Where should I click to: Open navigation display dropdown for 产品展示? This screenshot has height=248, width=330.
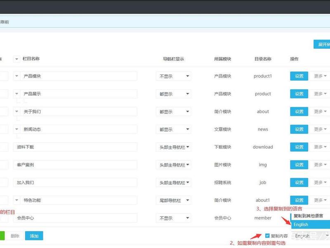pos(173,94)
